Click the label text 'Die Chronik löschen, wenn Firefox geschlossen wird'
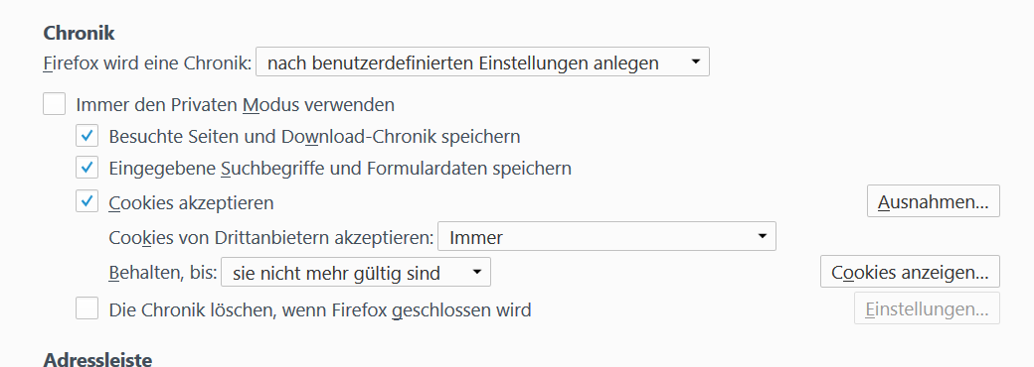The height and width of the screenshot is (367, 1034). [320, 309]
